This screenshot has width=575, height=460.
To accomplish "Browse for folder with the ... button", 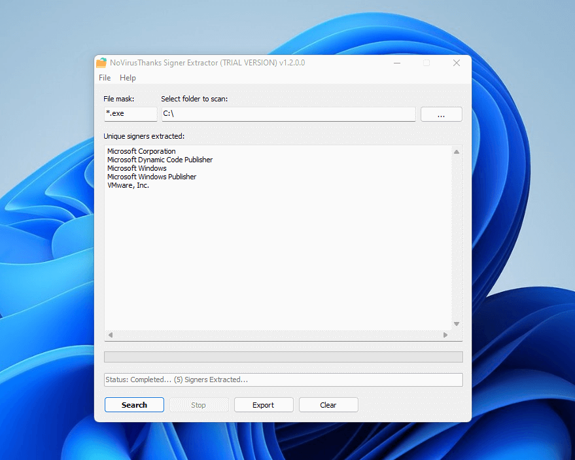I will 441,114.
